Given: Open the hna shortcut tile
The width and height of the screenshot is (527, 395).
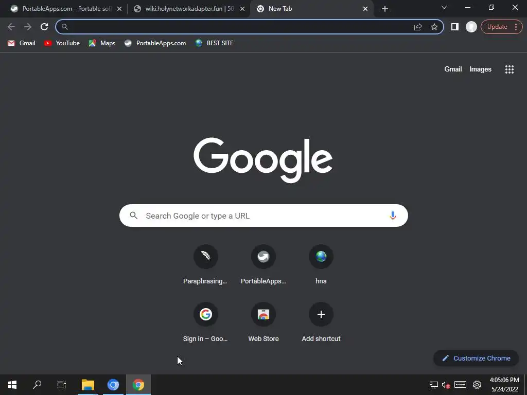Looking at the screenshot, I should [x=321, y=265].
